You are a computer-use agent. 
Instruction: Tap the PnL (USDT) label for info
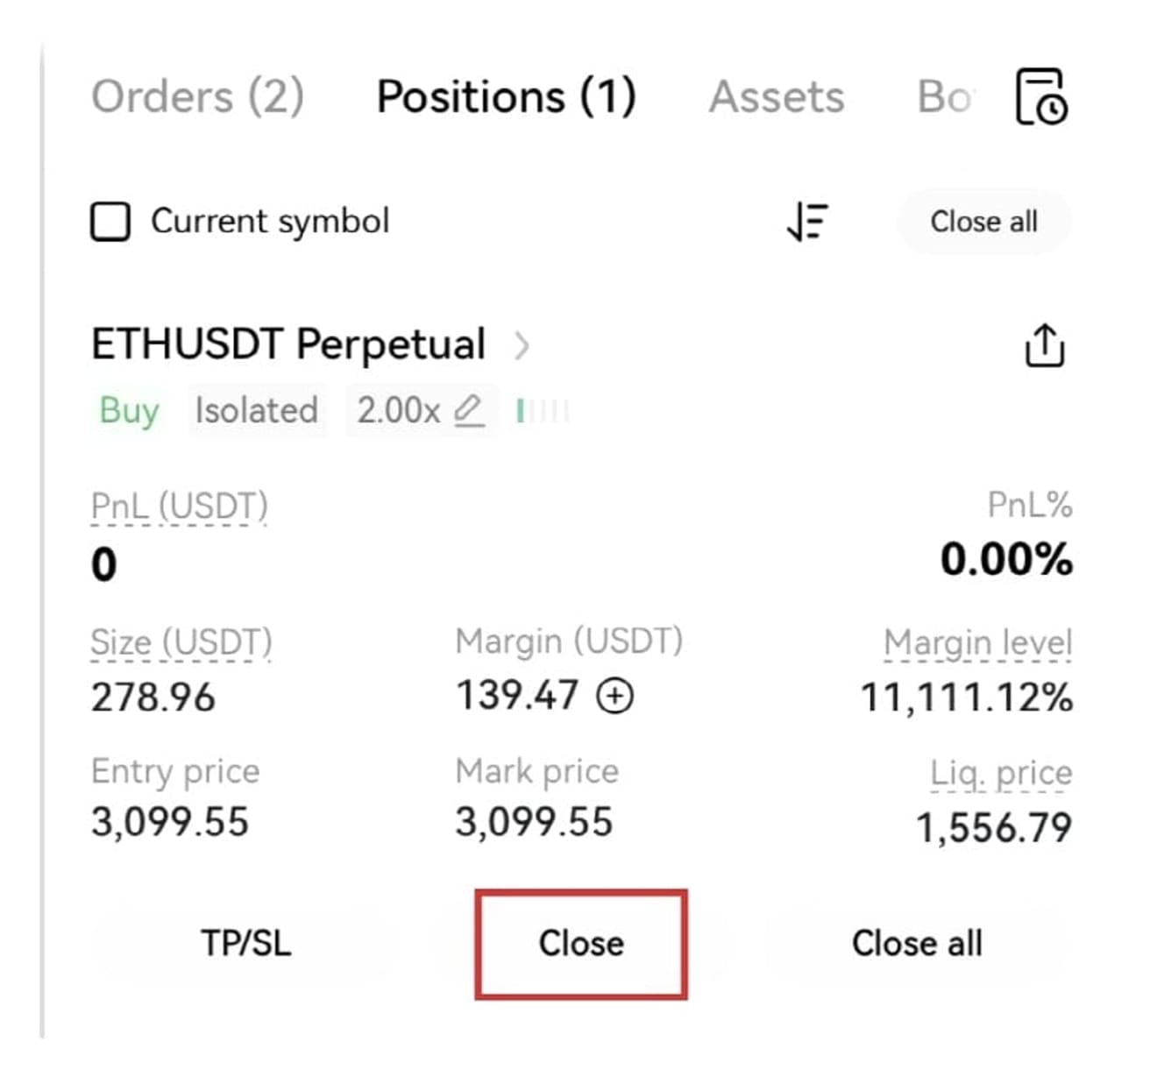(x=180, y=507)
